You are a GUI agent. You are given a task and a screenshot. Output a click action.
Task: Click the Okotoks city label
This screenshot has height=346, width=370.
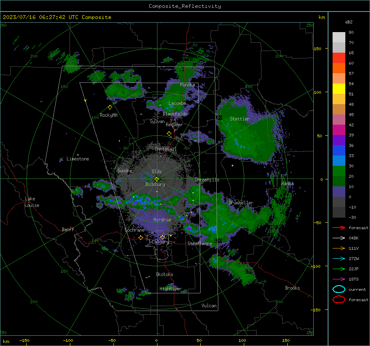164,274
